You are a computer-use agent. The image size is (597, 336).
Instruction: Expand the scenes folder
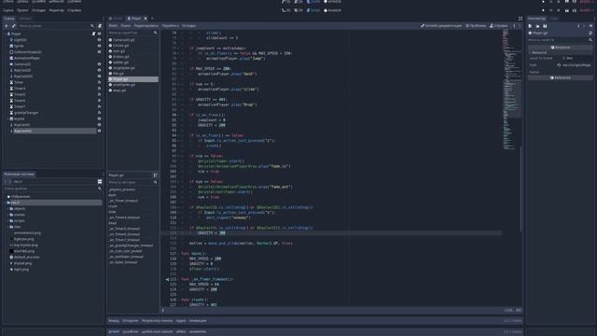click(x=8, y=215)
